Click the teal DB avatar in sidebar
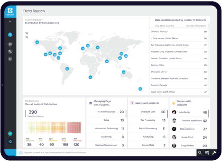This screenshot has width=222, height=161. 10,134
